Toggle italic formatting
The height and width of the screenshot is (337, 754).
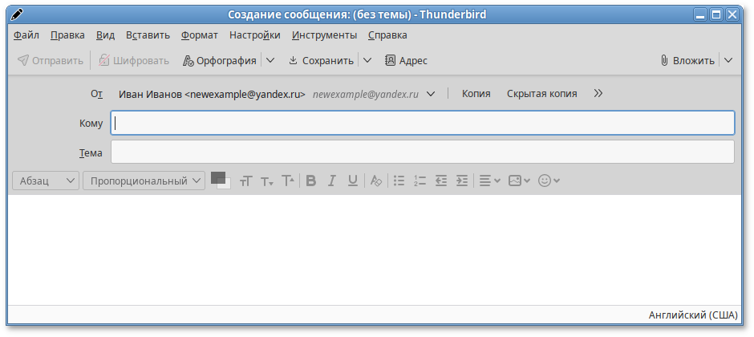(332, 181)
